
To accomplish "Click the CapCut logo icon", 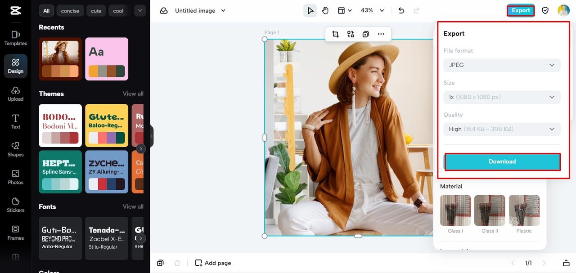I will click(x=15, y=11).
